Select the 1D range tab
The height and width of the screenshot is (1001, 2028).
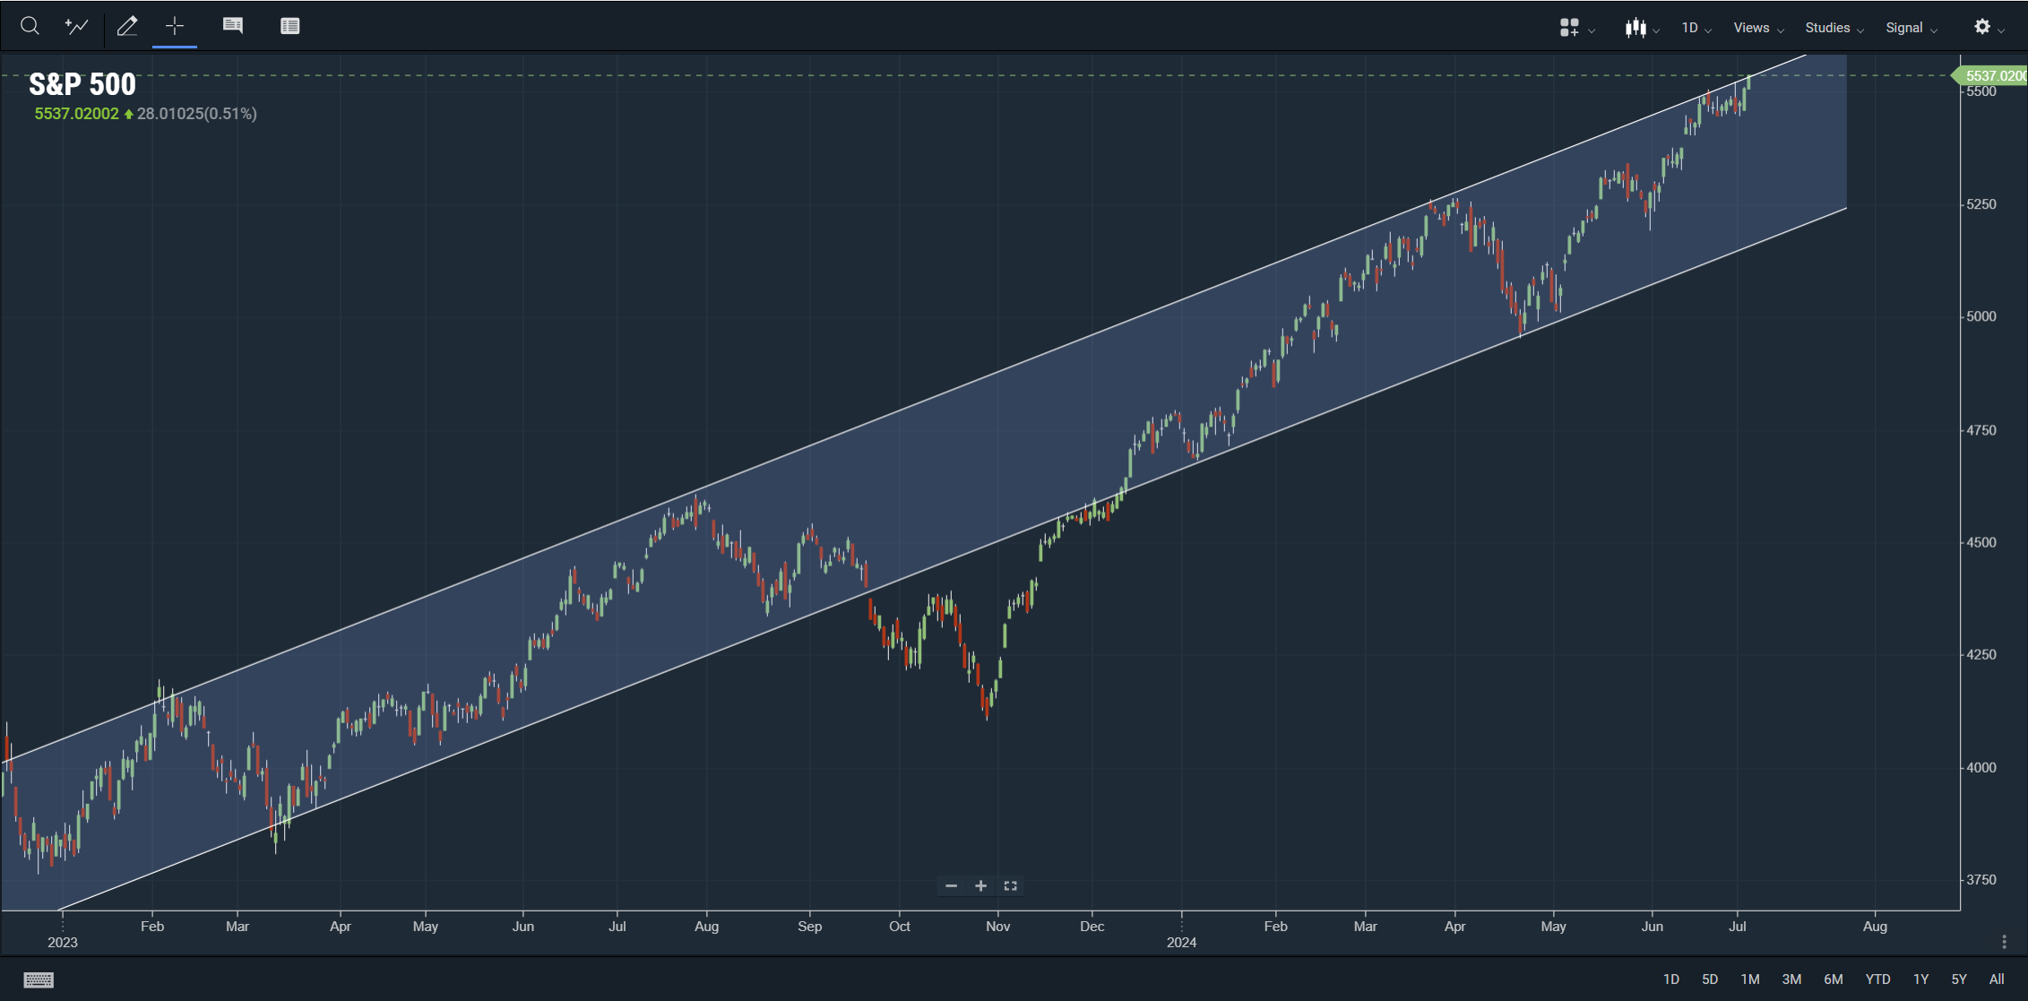1670,979
